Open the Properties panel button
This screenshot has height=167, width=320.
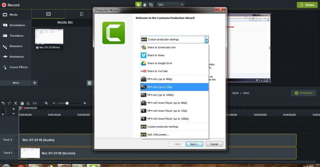(x=304, y=93)
